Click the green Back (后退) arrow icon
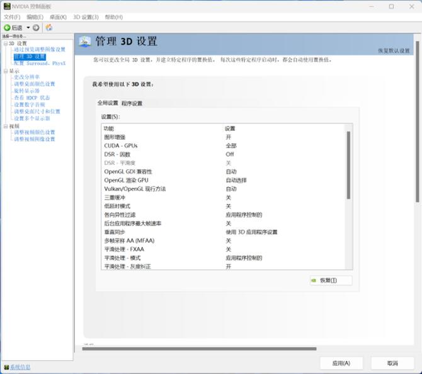The image size is (422, 374). [x=7, y=28]
